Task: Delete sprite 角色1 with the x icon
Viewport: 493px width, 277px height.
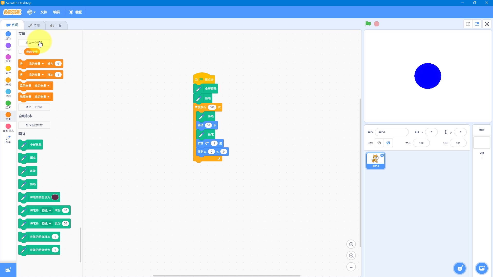Action: [382, 155]
